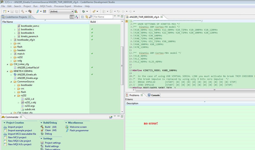255x150 pixels.
Task: Close the CodeWarrior Projects view tab
Action: click(29, 17)
